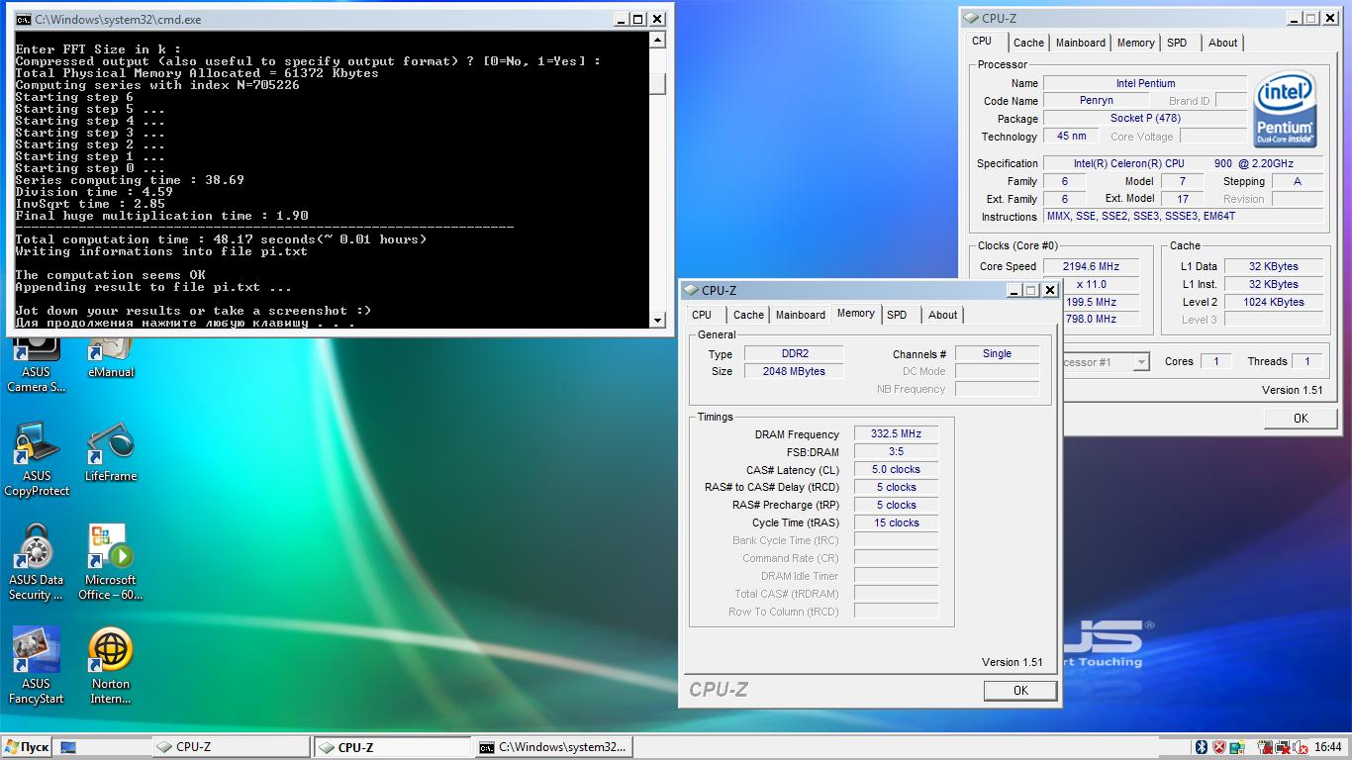Open the eManual desktop shortcut
This screenshot has height=760, width=1352.
click(110, 358)
